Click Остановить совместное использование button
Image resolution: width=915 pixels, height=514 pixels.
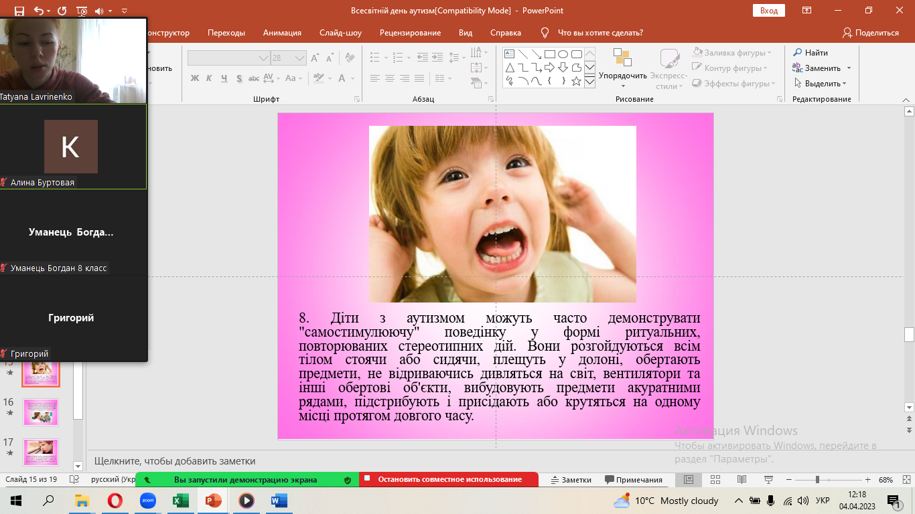coord(449,480)
